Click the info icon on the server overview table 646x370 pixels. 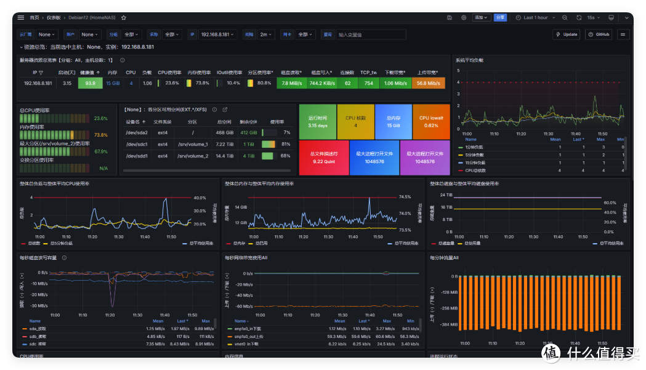pyautogui.click(x=123, y=60)
